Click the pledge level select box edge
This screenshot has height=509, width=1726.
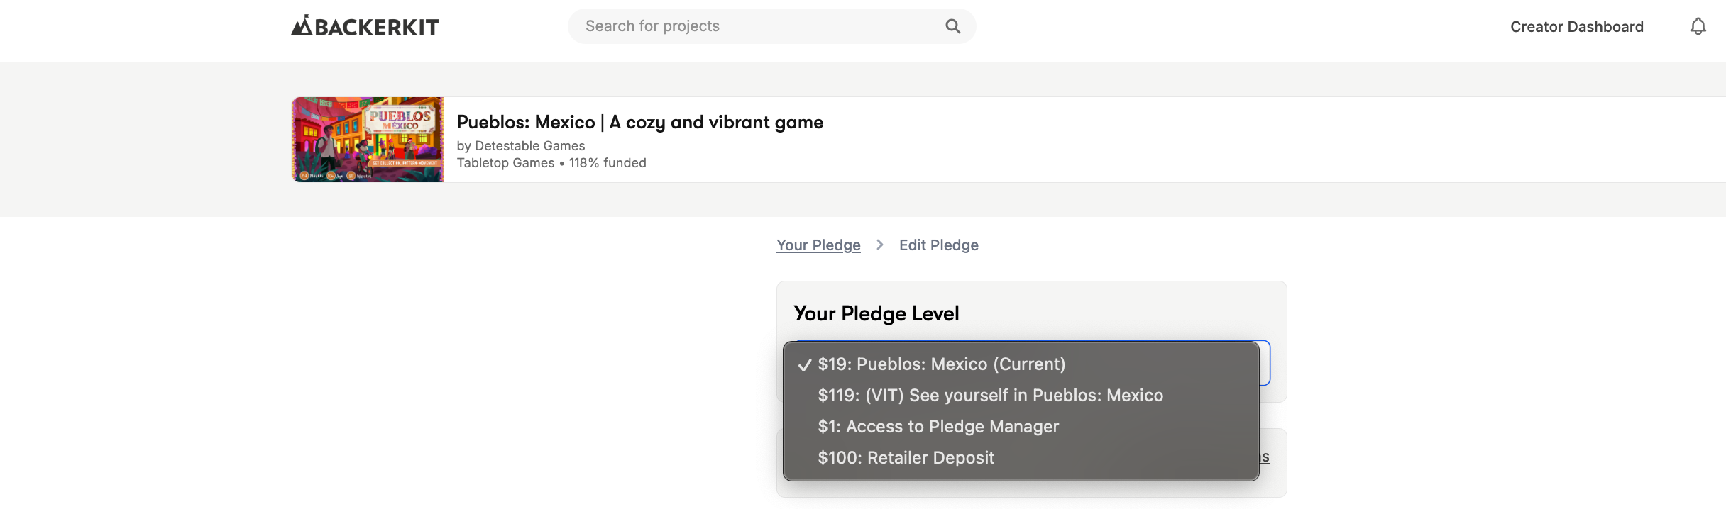pyautogui.click(x=1265, y=363)
